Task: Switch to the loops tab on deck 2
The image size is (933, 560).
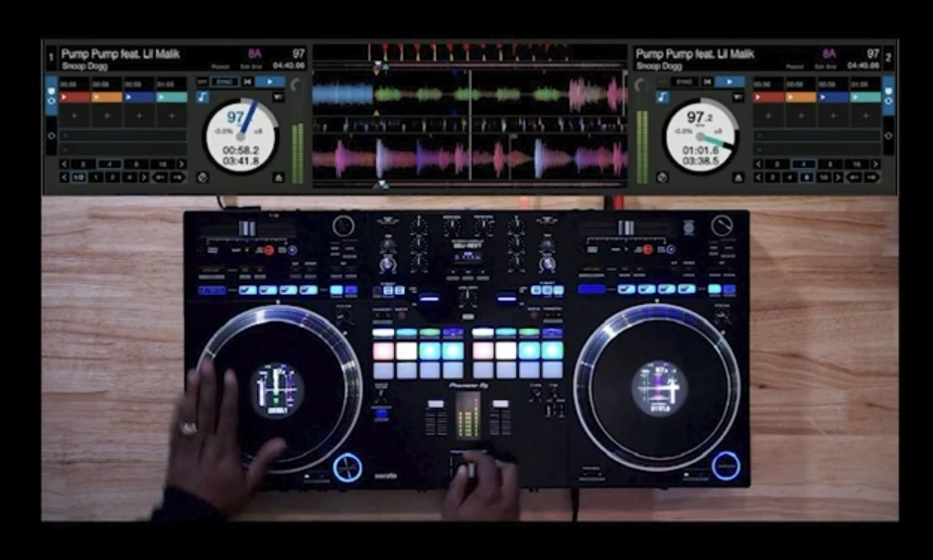Action: coord(888,136)
